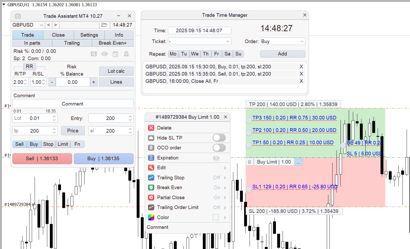
Task: Open the calendar icon in Trade panel
Action: [x=115, y=54]
